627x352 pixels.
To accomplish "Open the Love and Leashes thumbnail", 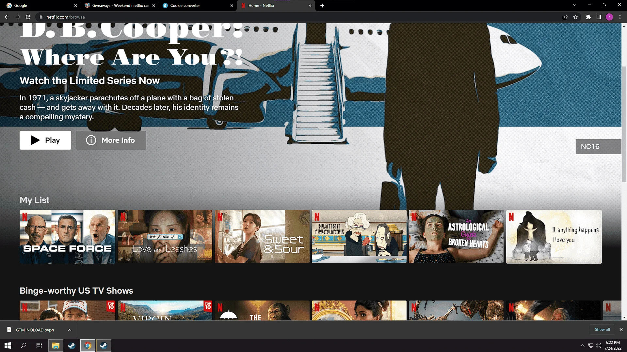I will 165,237.
